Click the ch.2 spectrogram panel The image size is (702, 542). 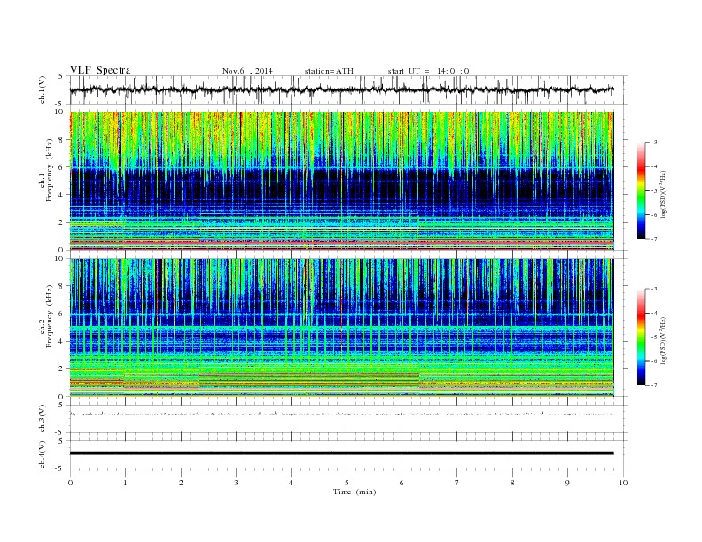(x=341, y=328)
